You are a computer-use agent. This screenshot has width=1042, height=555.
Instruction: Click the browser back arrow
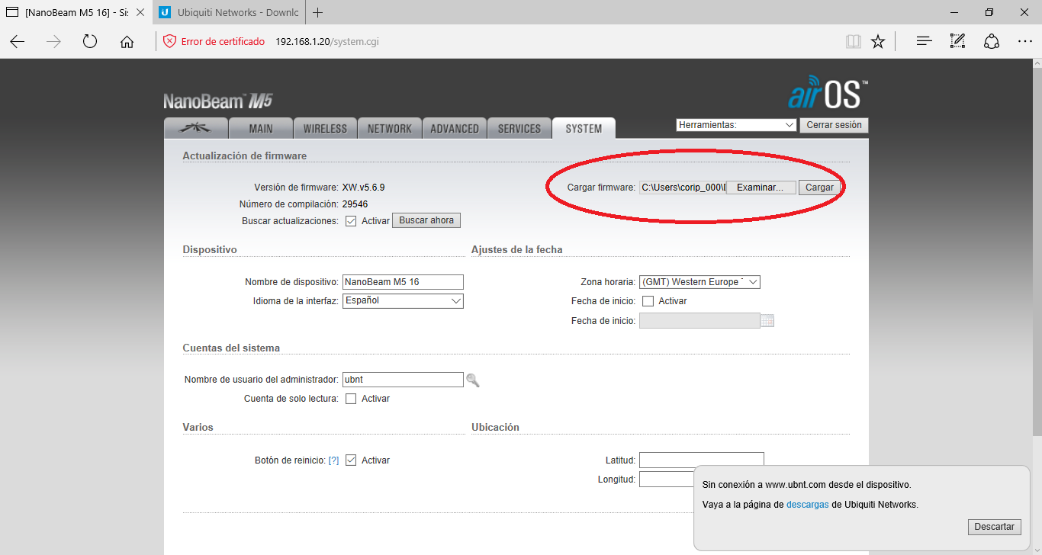(x=18, y=41)
